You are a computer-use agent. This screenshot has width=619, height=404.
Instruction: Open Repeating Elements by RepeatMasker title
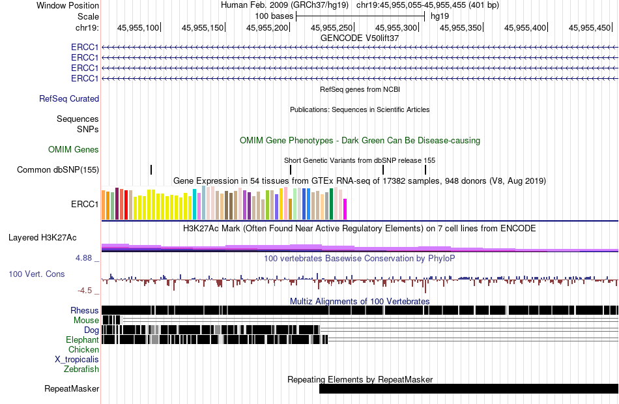pyautogui.click(x=360, y=379)
